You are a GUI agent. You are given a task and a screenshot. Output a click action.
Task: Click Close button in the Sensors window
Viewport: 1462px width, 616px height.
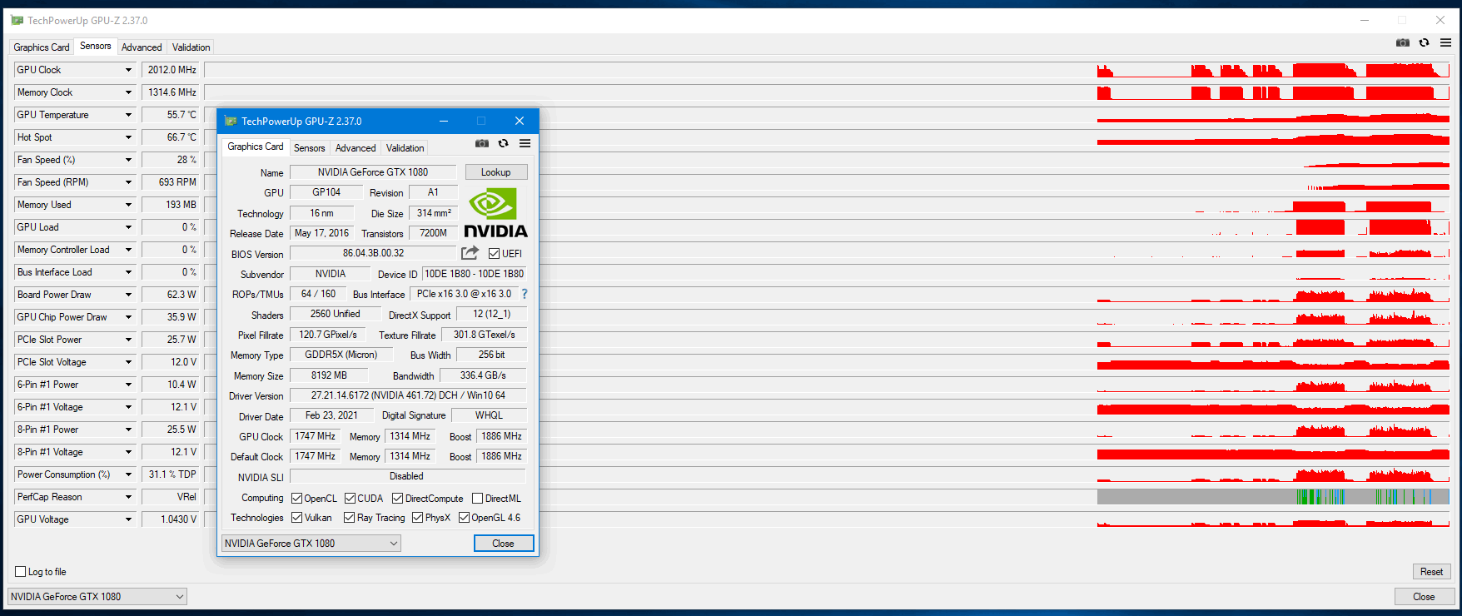point(1425,597)
